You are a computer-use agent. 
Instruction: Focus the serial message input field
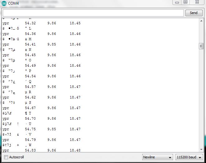(x=93, y=13)
